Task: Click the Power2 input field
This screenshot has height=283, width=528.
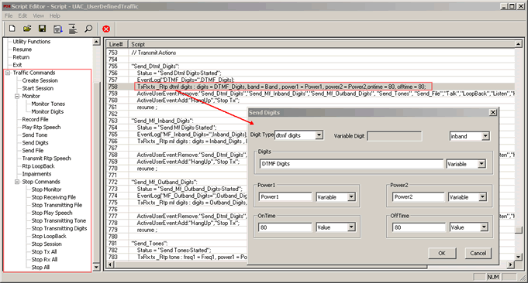Action: click(x=418, y=197)
